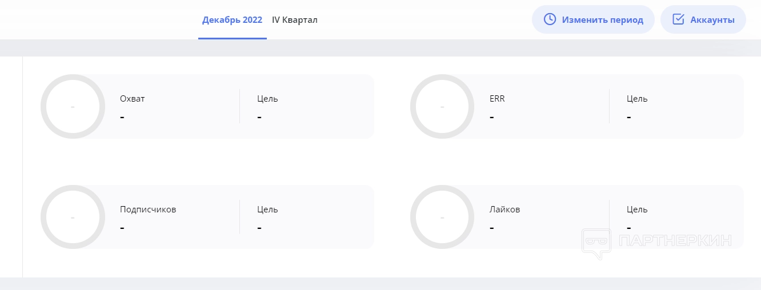Click the ERR circular progress ring
This screenshot has width=761, height=290.
442,106
